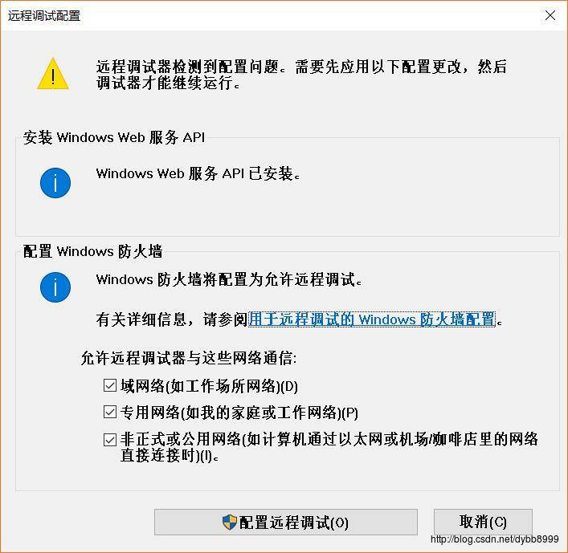Click the blue info icon beside Web 服务 API 已安装

point(55,183)
